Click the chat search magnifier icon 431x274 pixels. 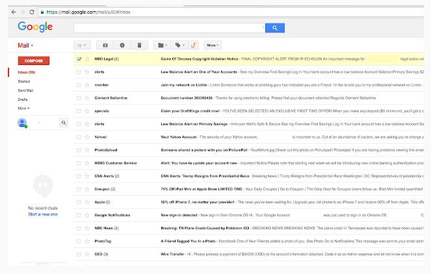click(64, 123)
